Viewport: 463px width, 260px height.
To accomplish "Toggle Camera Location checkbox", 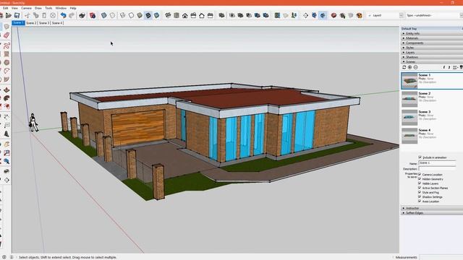I will (x=420, y=175).
